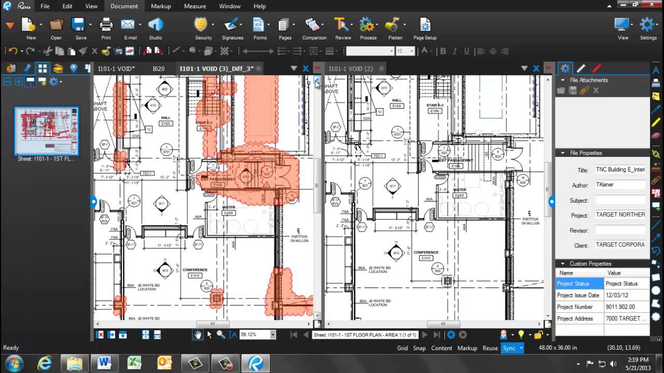The image size is (664, 373).
Task: Toggle Content snapping in status bar
Action: click(x=441, y=348)
